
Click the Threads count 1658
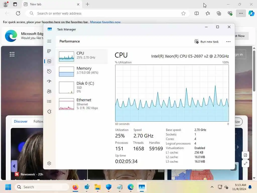[x=139, y=149]
